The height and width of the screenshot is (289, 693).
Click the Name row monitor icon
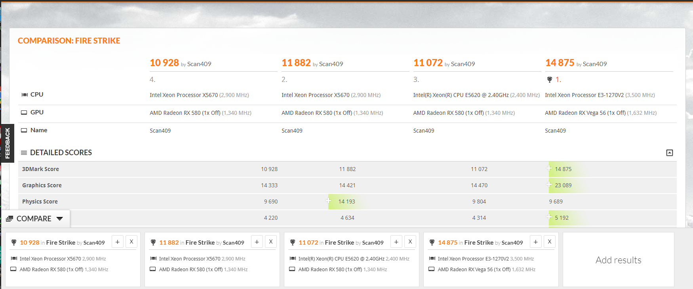click(x=24, y=130)
